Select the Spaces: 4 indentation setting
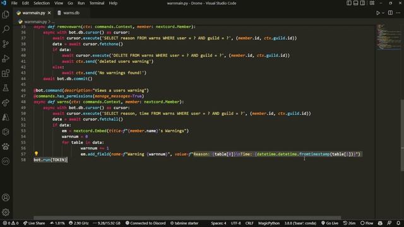This screenshot has width=404, height=227. point(218,223)
